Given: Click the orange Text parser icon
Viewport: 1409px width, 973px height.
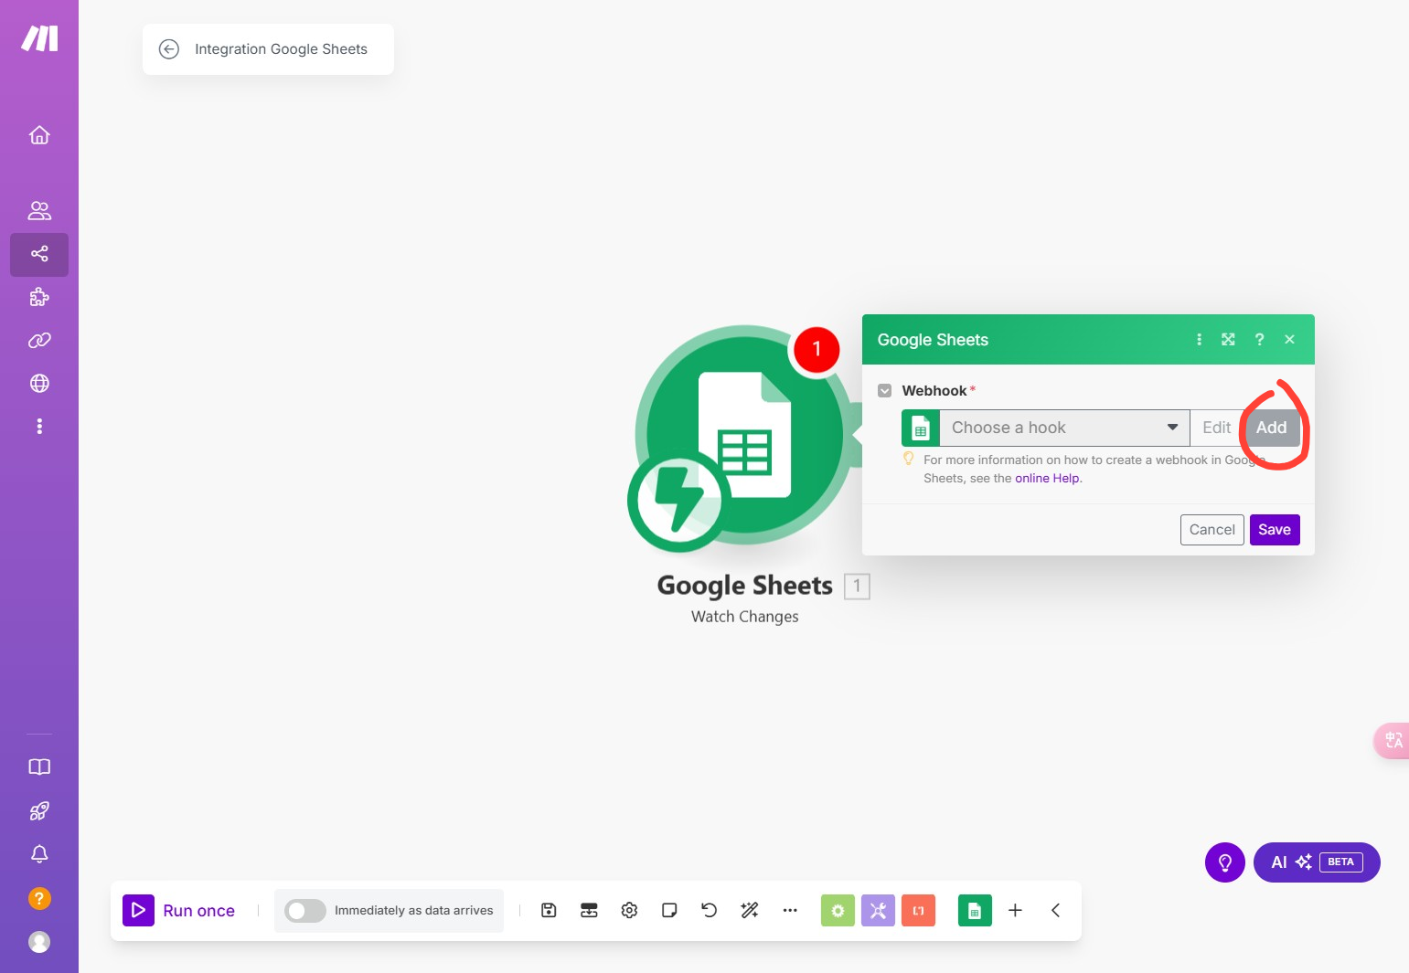Looking at the screenshot, I should point(918,910).
